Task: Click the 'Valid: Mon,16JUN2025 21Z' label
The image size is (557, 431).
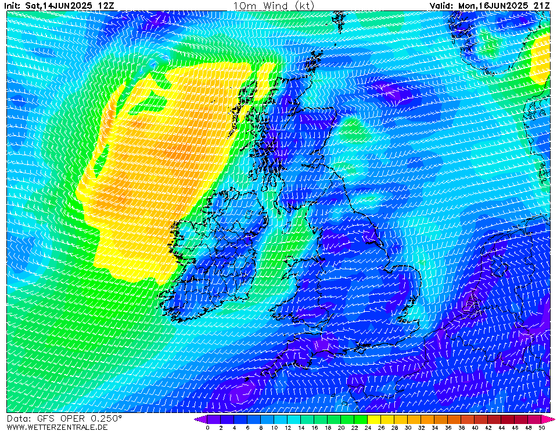Action: point(490,5)
